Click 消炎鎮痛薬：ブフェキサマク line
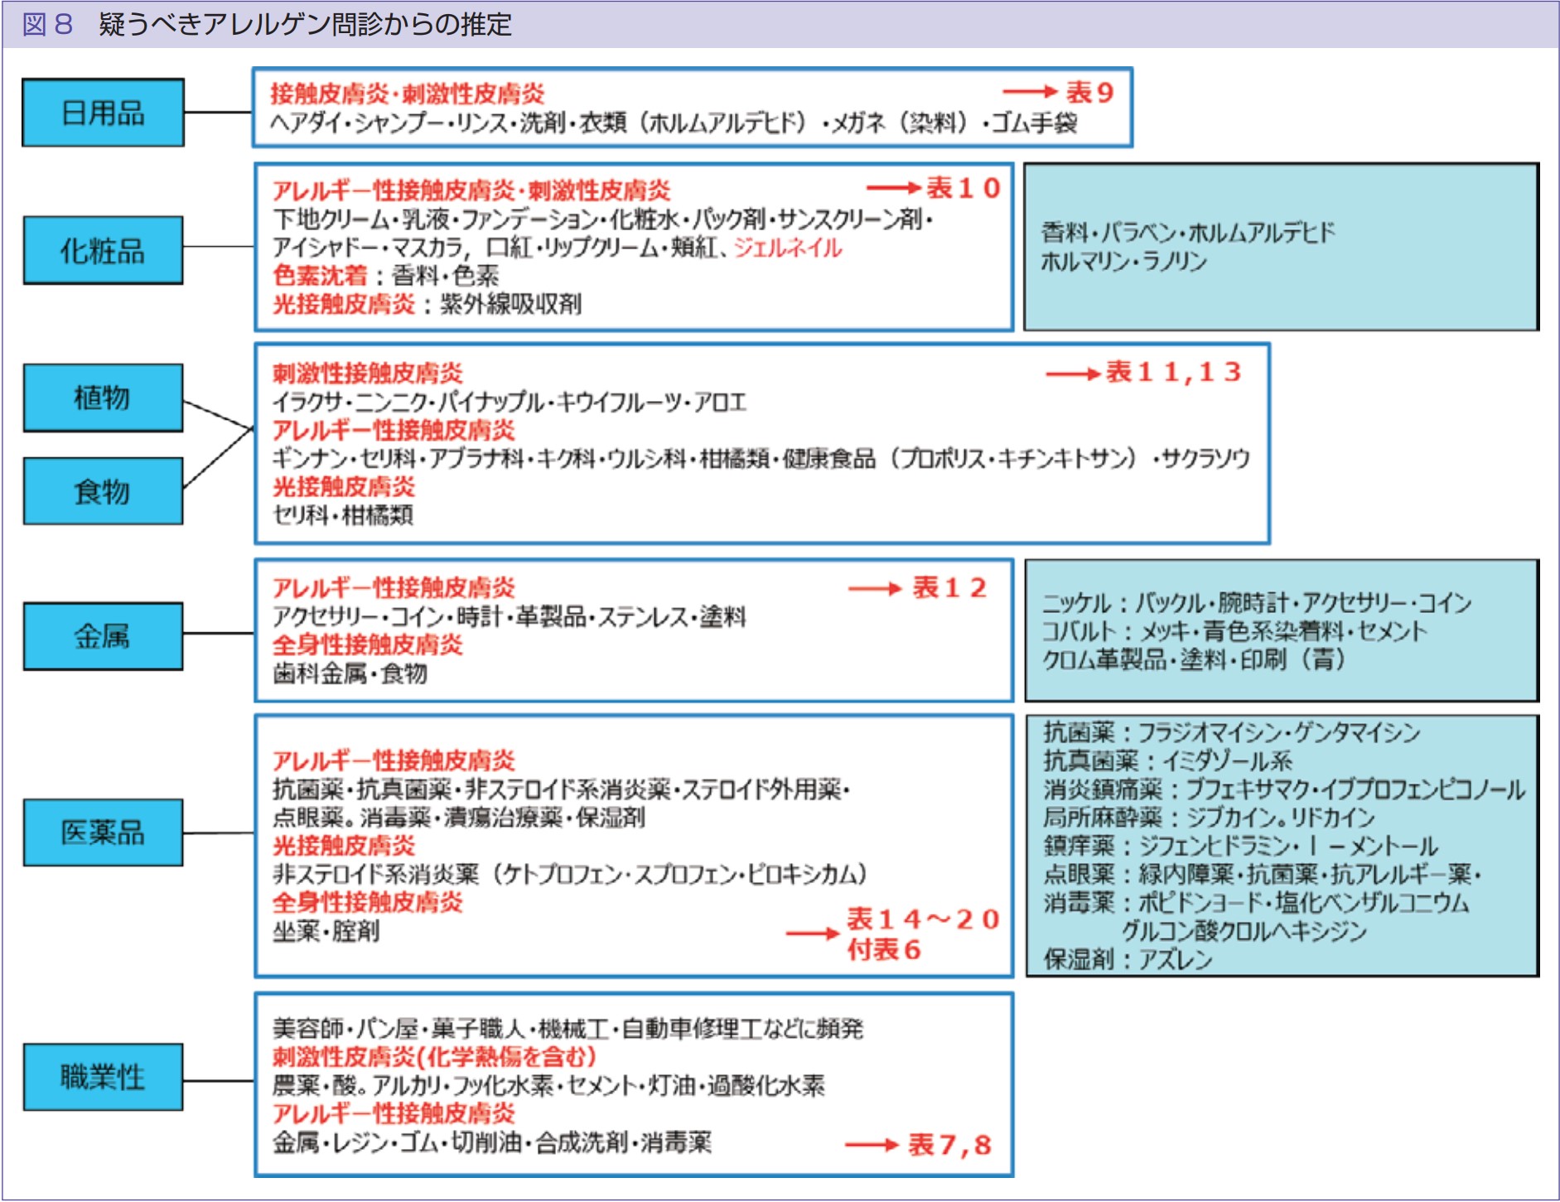Screen dimensions: 1560x1202 (x=1284, y=789)
